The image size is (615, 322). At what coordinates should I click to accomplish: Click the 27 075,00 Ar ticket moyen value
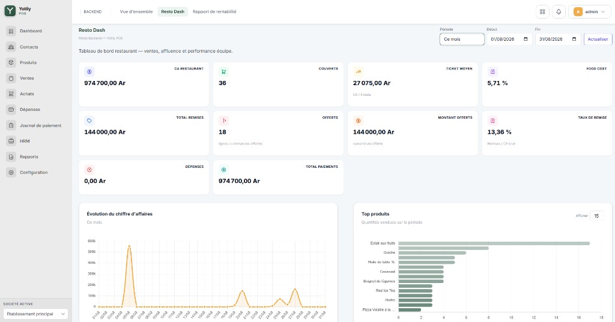(x=372, y=83)
